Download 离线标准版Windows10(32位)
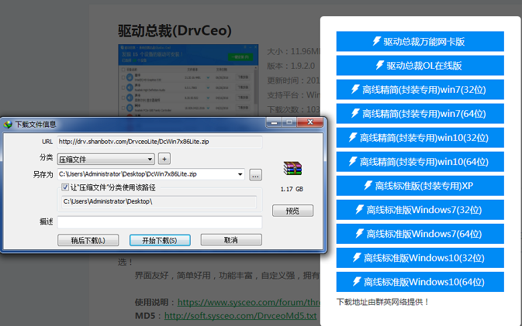Screen dimensions: 522x326 click(420, 258)
